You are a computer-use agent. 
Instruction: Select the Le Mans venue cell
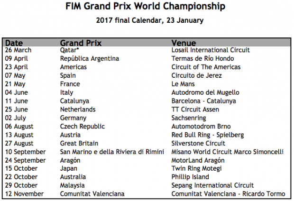point(183,84)
